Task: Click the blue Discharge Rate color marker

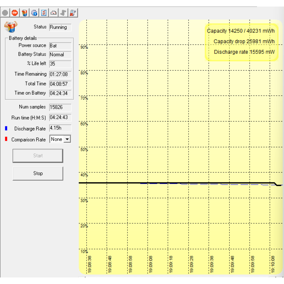Action: [6, 129]
